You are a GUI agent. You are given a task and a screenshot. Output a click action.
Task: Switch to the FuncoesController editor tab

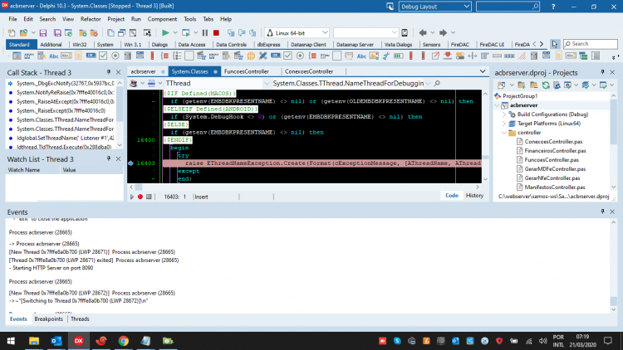pos(247,71)
